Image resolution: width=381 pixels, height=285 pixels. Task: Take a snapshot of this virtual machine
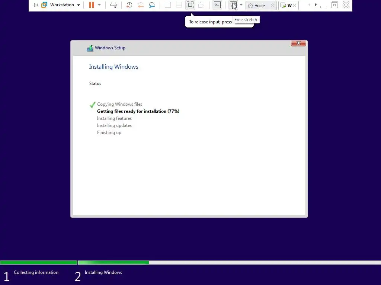point(129,5)
